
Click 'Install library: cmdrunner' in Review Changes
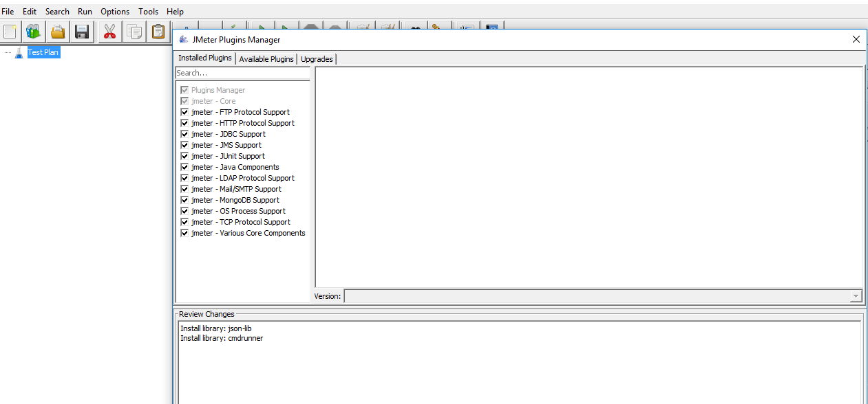click(222, 338)
